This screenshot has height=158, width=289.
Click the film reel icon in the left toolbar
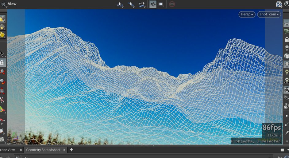coord(2,139)
